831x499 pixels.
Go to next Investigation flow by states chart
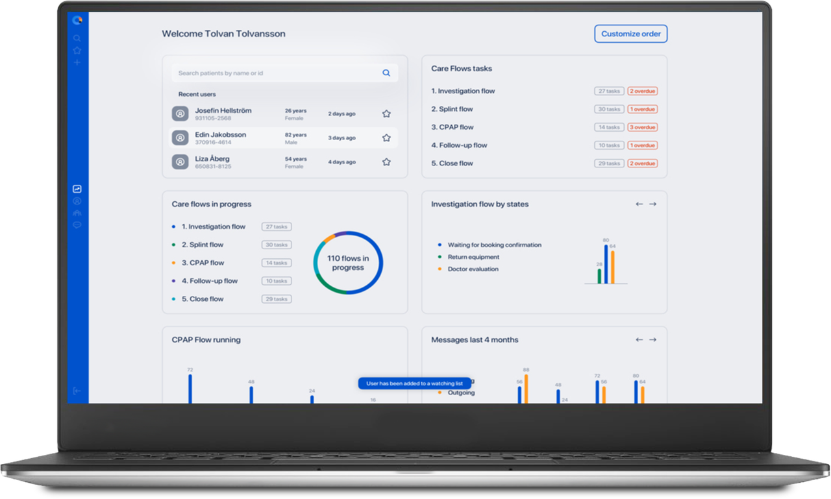point(653,204)
